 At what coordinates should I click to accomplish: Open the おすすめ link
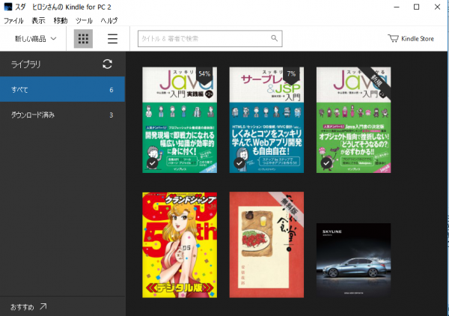[x=22, y=307]
